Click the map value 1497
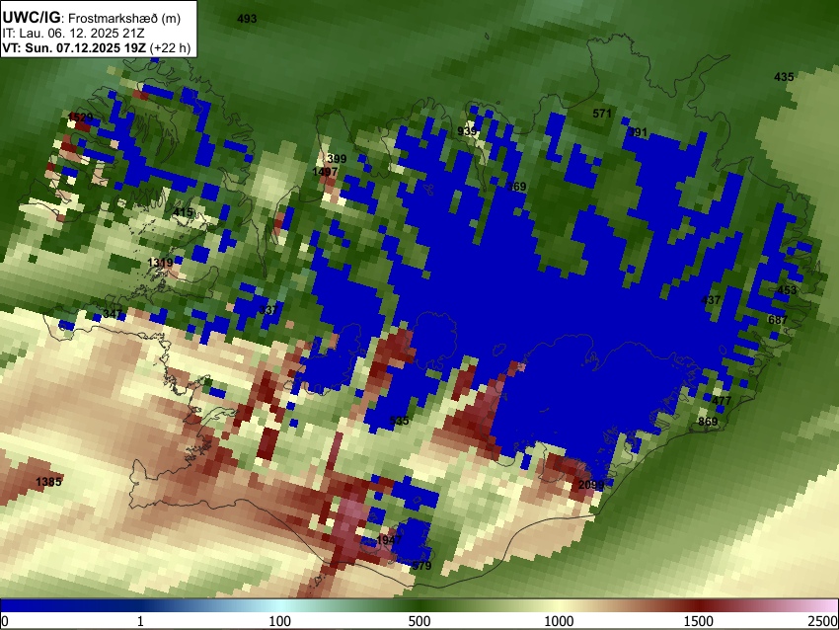839x630 pixels. [325, 172]
